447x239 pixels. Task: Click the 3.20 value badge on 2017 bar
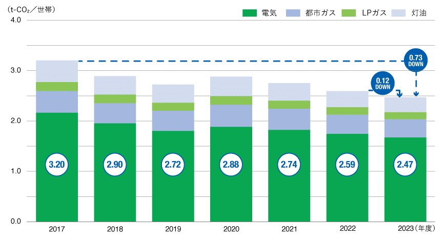56,165
